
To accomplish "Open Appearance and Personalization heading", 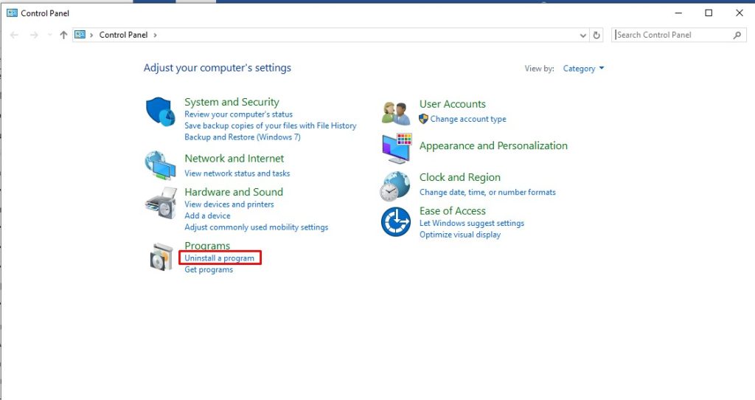I will [493, 145].
